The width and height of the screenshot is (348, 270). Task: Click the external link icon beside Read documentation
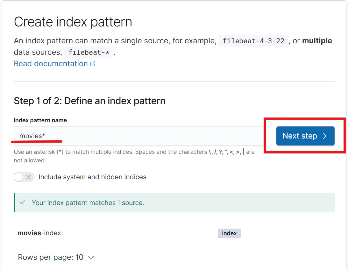point(93,64)
